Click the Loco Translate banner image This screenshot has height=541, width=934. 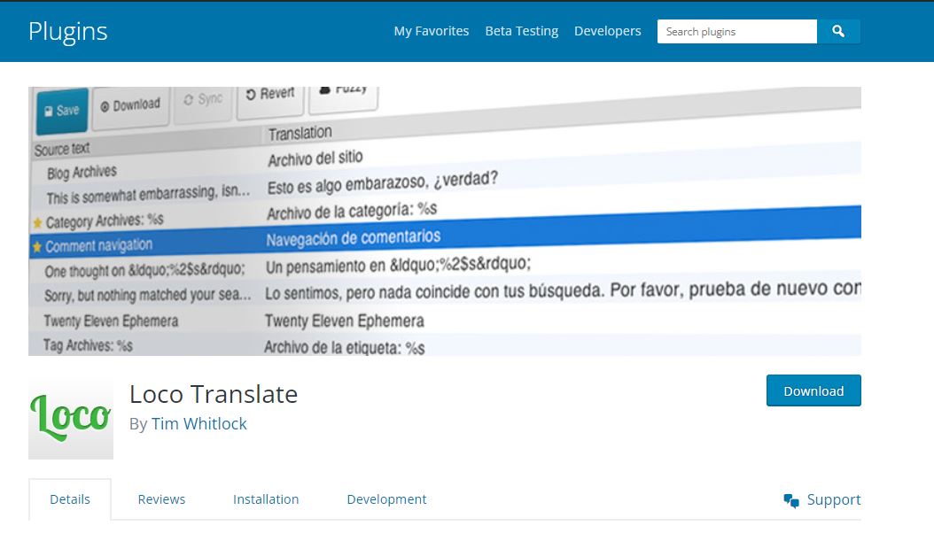tap(444, 221)
